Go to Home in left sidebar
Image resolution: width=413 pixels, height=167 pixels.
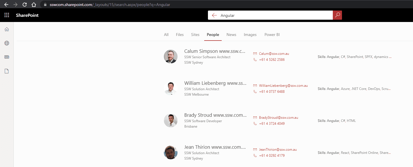coord(7,29)
